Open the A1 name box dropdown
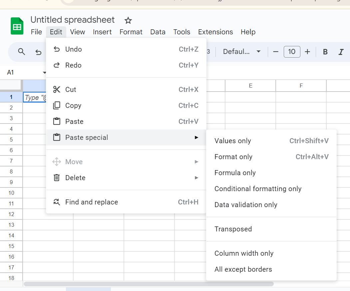 45,72
